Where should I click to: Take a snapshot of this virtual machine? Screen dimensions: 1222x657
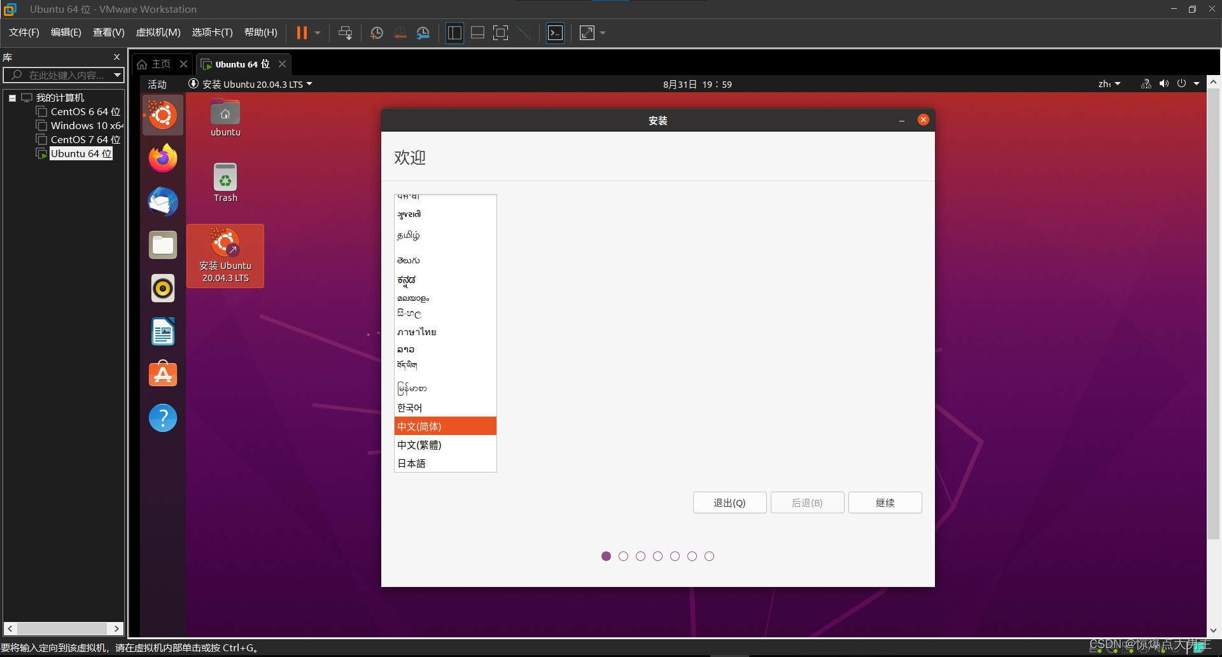pyautogui.click(x=376, y=32)
